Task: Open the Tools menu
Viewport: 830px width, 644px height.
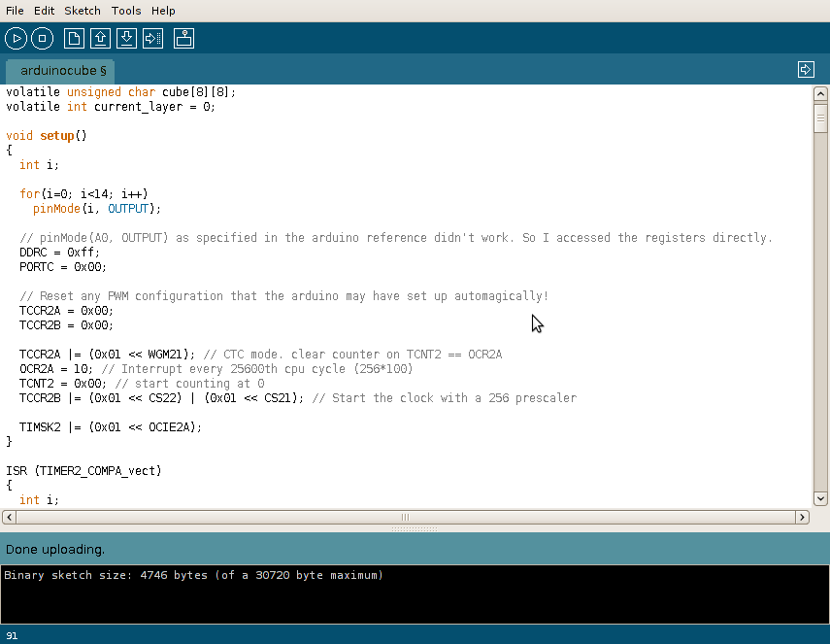Action: tap(125, 11)
